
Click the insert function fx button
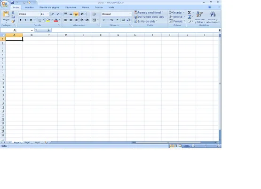48,30
